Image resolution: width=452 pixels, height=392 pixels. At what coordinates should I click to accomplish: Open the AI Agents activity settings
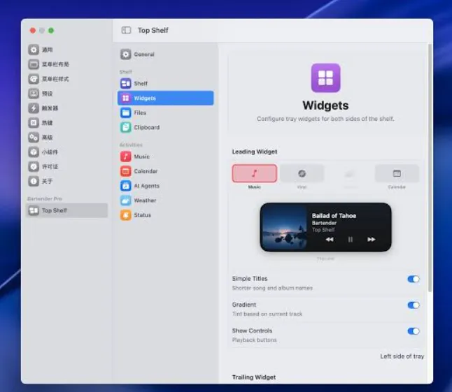click(x=165, y=186)
